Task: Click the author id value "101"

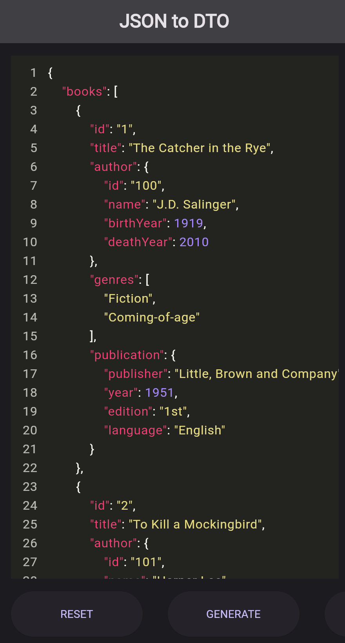Action: [146, 562]
